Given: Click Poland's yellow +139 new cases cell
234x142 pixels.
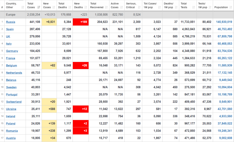Looking at the screenshot, I should [49, 124].
